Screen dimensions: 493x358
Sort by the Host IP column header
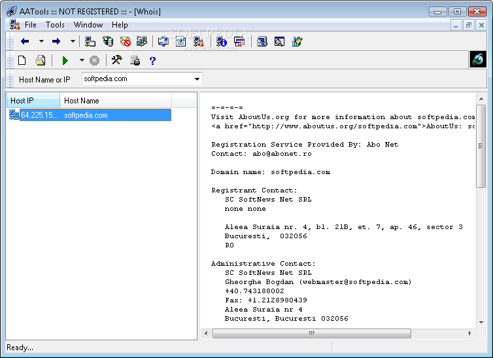point(33,101)
